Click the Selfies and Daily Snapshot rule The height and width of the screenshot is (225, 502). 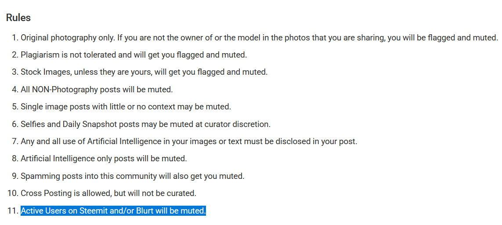(145, 124)
